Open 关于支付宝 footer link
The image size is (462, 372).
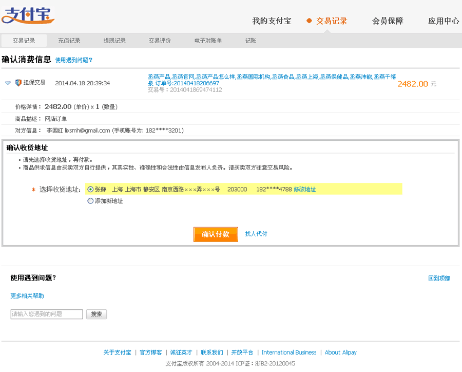click(117, 352)
